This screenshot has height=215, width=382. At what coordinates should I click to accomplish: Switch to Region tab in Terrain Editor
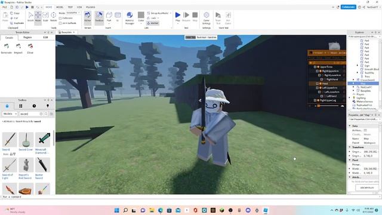point(27,37)
